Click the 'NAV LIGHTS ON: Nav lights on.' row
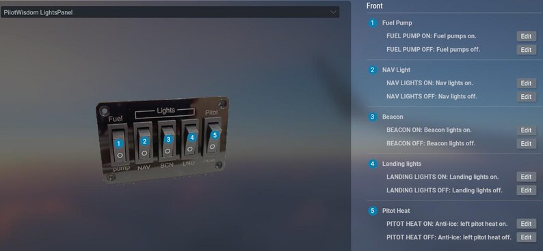Viewport: 543px width, 251px height. [x=429, y=83]
